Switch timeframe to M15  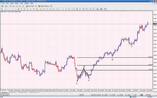point(51,9)
